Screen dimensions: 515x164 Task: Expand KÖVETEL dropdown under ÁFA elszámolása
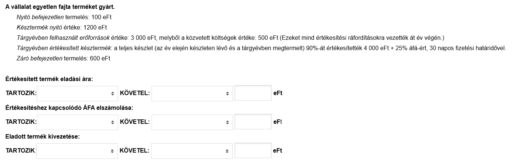(x=192, y=122)
